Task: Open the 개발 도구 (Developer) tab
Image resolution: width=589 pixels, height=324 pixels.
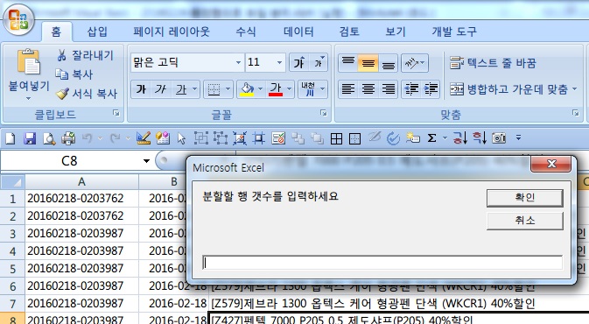Action: point(454,32)
